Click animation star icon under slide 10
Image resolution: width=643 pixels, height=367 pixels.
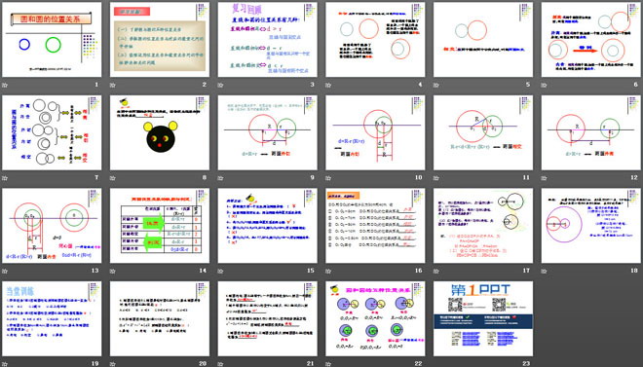[x=328, y=178]
